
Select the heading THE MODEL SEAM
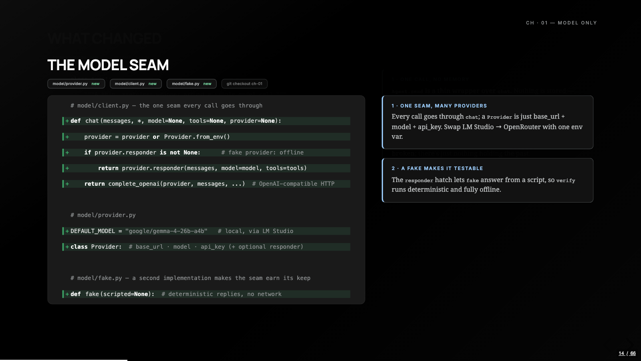click(108, 65)
